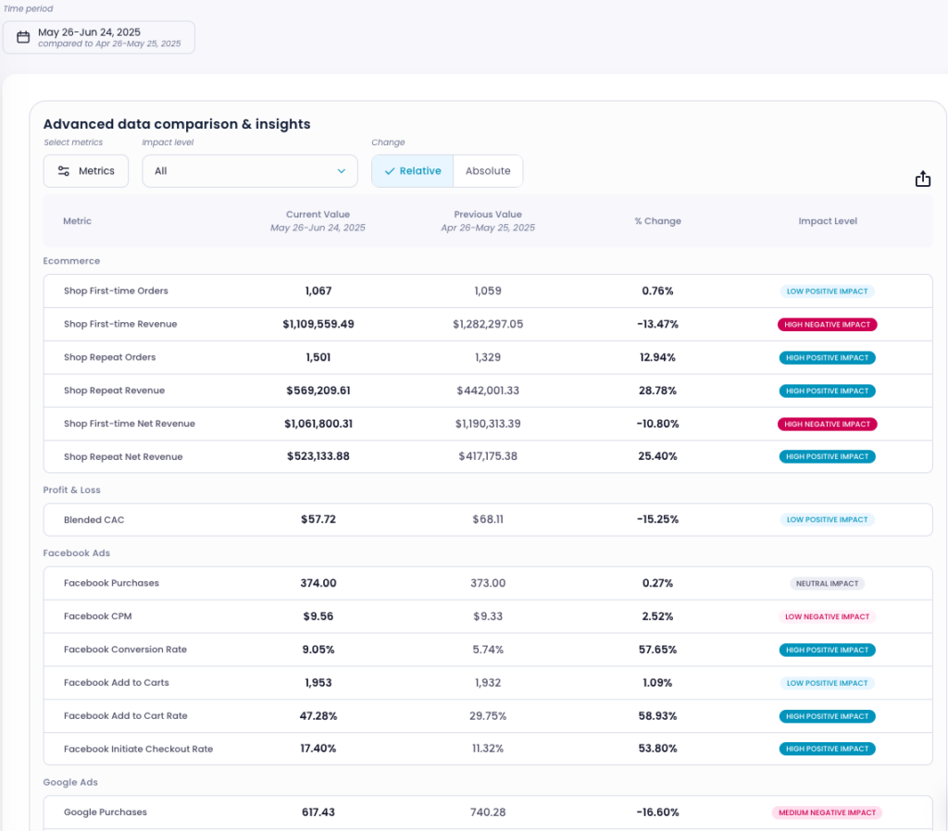
Task: Click the Neutral Impact badge for Facebook Purchases
Action: coord(827,584)
